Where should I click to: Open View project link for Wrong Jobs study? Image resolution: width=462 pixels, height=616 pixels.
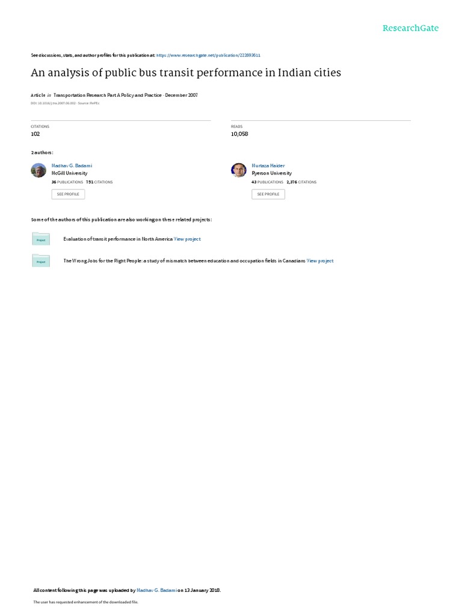320,261
